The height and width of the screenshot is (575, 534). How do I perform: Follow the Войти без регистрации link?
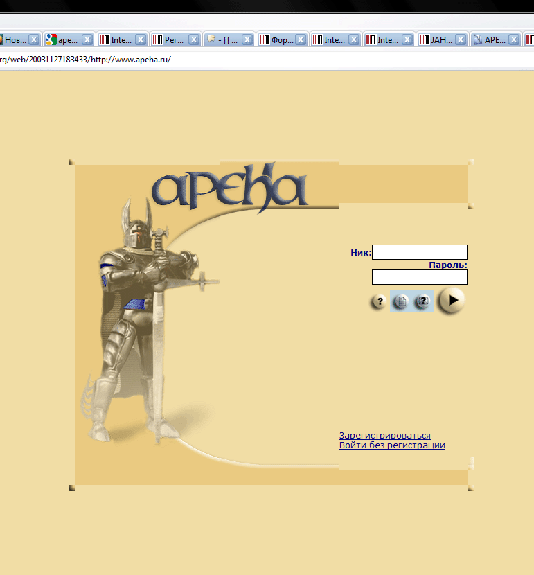(392, 445)
